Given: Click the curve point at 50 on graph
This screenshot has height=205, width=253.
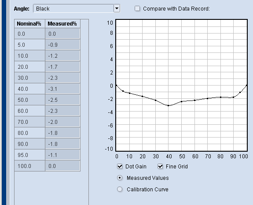Looking at the screenshot, I should pos(182,101).
